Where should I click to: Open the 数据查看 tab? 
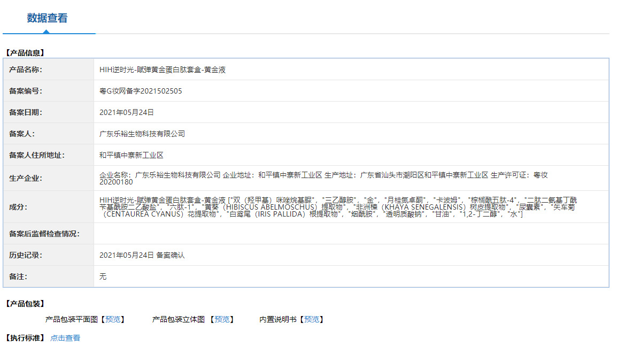click(47, 18)
